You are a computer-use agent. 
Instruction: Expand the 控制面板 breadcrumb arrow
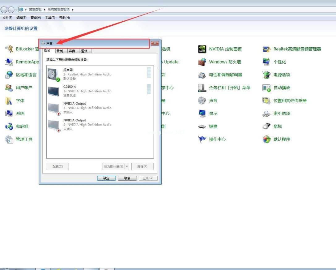(x=45, y=10)
